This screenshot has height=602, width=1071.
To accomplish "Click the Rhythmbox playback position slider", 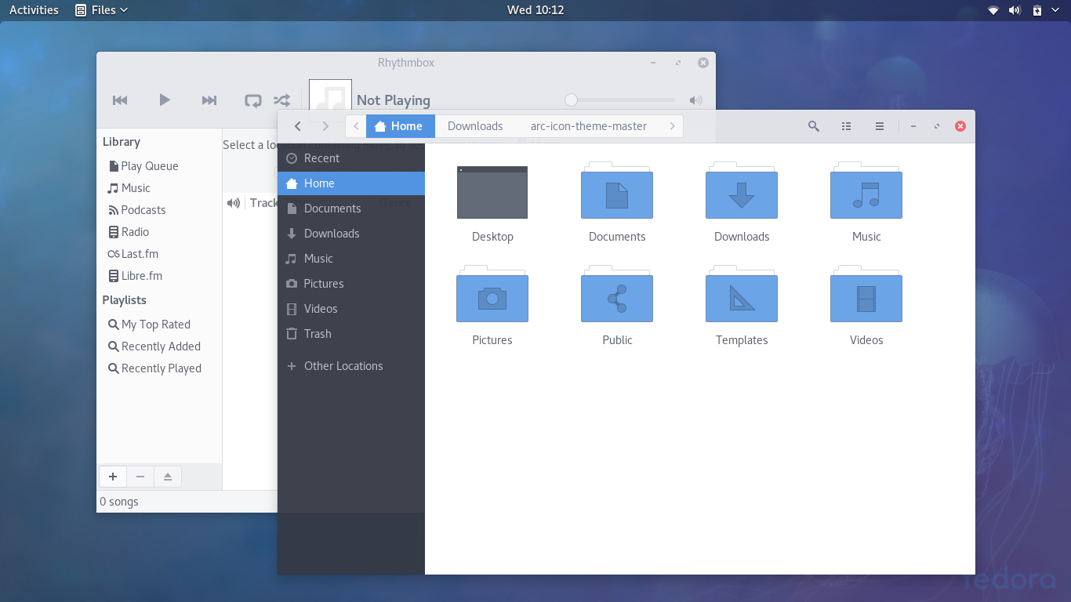I will [x=619, y=100].
